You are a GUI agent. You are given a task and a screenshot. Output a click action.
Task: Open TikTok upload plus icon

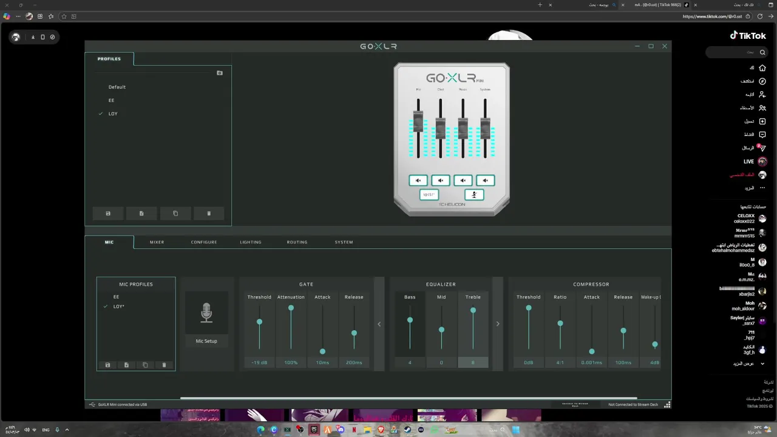click(x=762, y=121)
